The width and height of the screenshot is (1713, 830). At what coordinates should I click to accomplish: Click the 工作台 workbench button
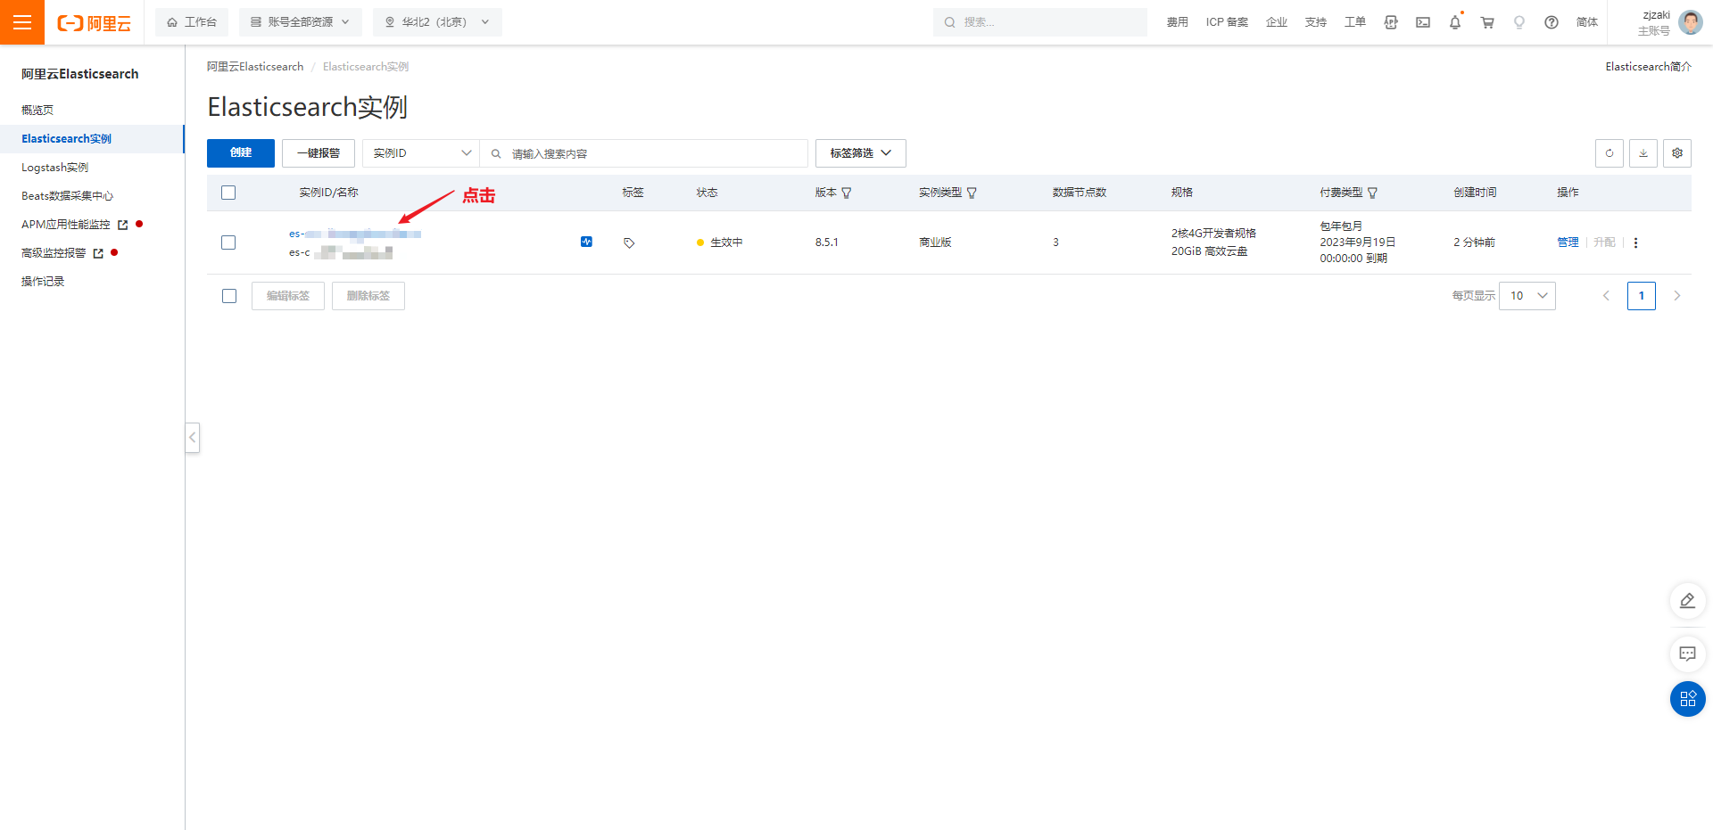(x=192, y=22)
